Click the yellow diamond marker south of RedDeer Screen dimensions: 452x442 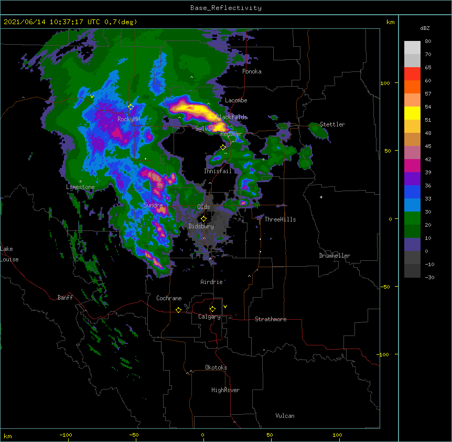[x=223, y=147]
